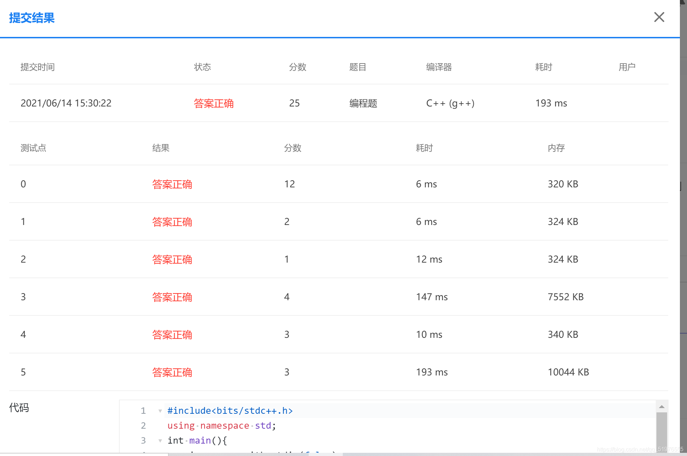Click score 12 of test point 0
This screenshot has width=687, height=456.
click(x=290, y=184)
